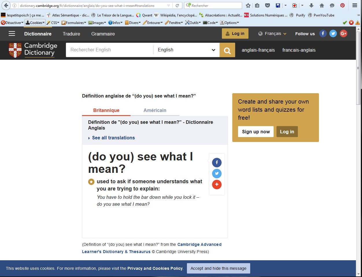Open the Options developer menu
The height and width of the screenshot is (277, 362).
click(230, 23)
